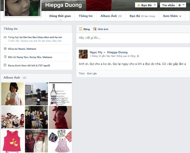Click the Tin nhắn message button
190x153 pixels.
[169, 5]
